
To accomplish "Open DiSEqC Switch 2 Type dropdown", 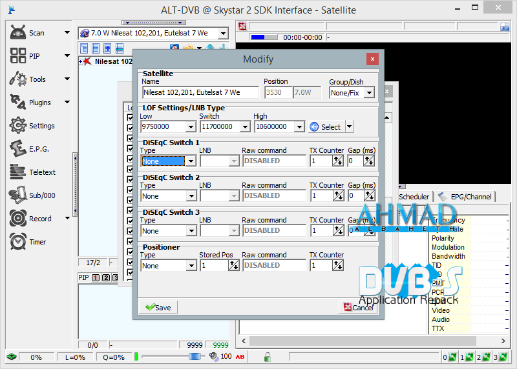I will (191, 196).
